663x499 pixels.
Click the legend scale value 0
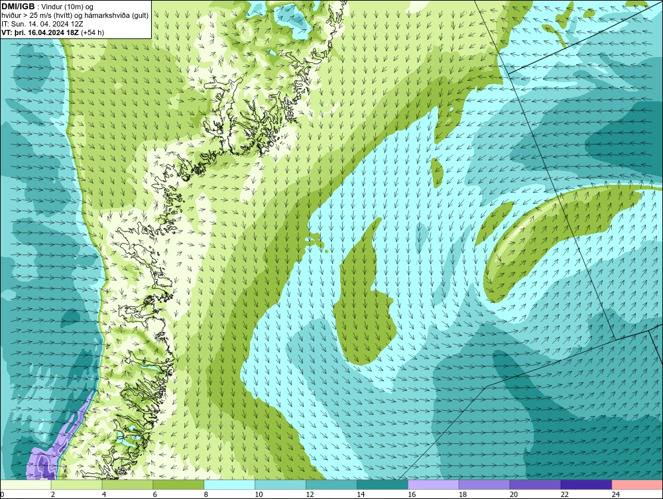click(x=2, y=494)
